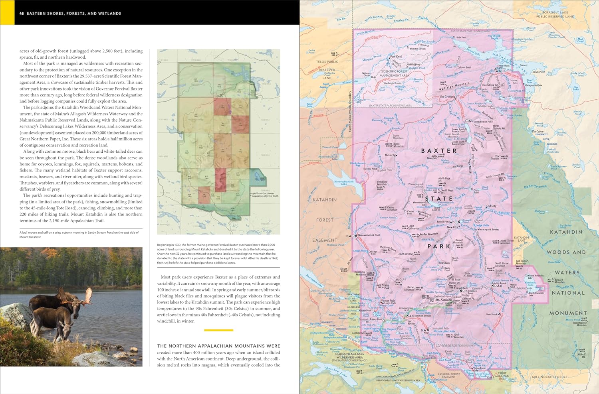Click the Eastern Shores, Forests, and Wetlands header
Image resolution: width=599 pixels, height=394 pixels.
coord(74,14)
